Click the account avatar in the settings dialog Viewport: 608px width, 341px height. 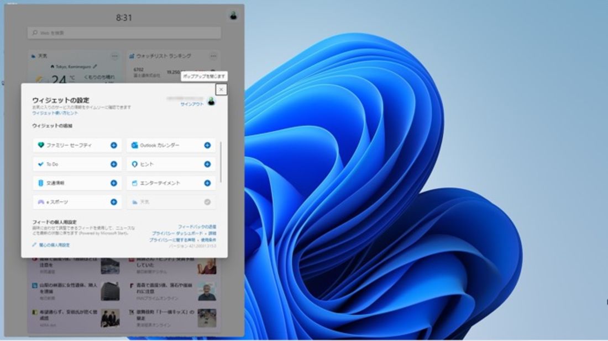click(211, 102)
